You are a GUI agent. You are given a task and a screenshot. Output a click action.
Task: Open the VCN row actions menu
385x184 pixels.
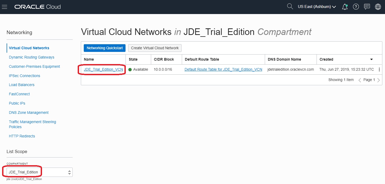[x=379, y=69]
